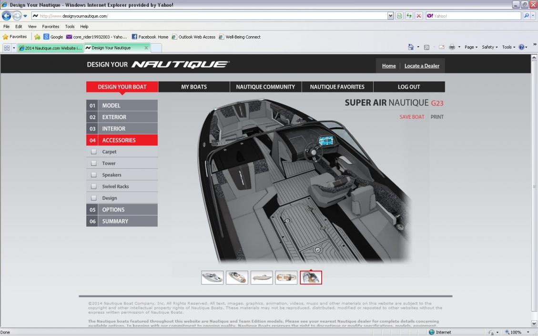
Task: Open the Quick Tabs list dropdown arrow
Action: (14, 48)
